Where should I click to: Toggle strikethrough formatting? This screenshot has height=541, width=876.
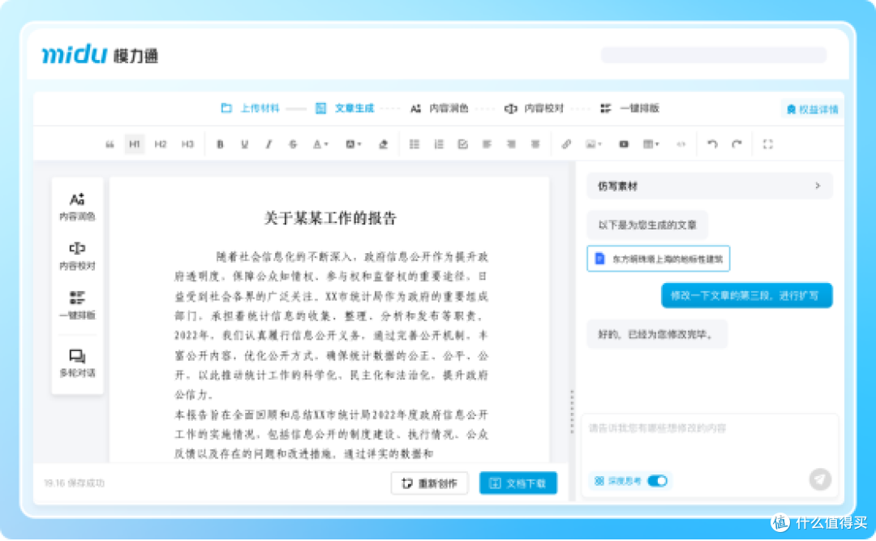(293, 144)
